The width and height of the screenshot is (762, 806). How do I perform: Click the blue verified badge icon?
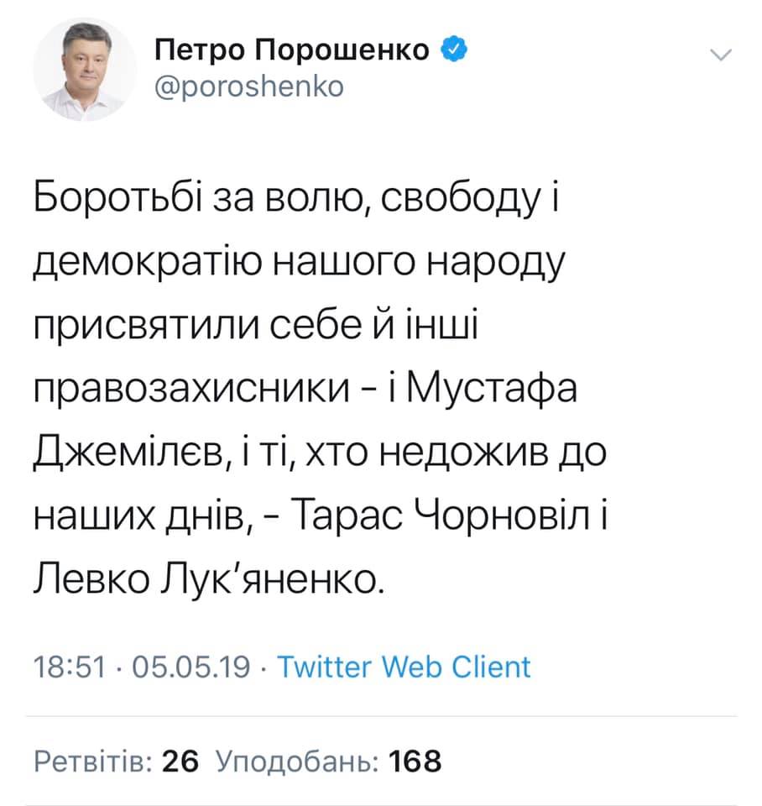(452, 49)
